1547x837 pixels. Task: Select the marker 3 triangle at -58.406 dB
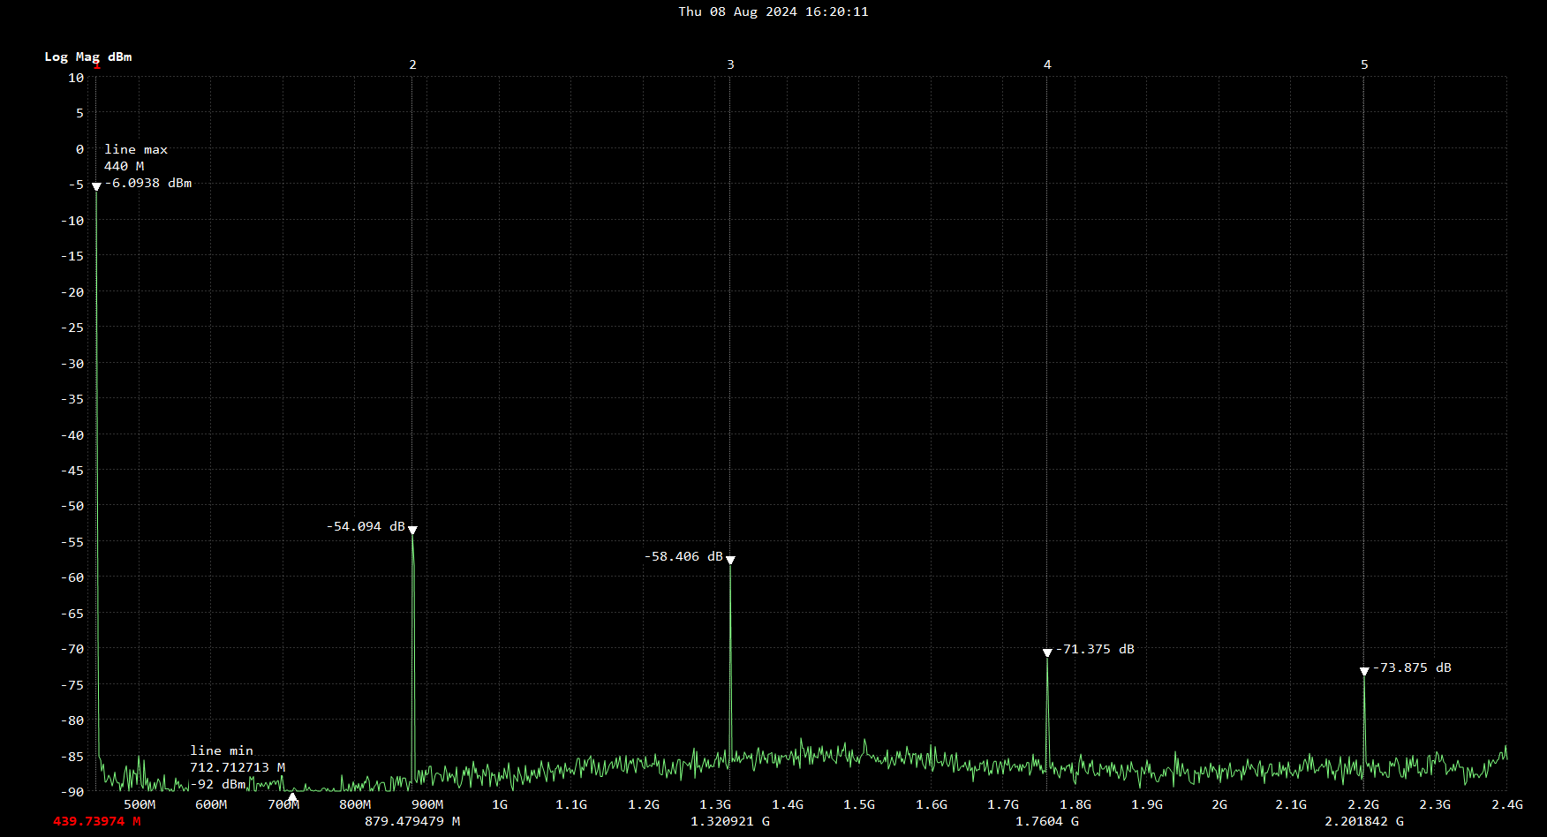click(730, 561)
